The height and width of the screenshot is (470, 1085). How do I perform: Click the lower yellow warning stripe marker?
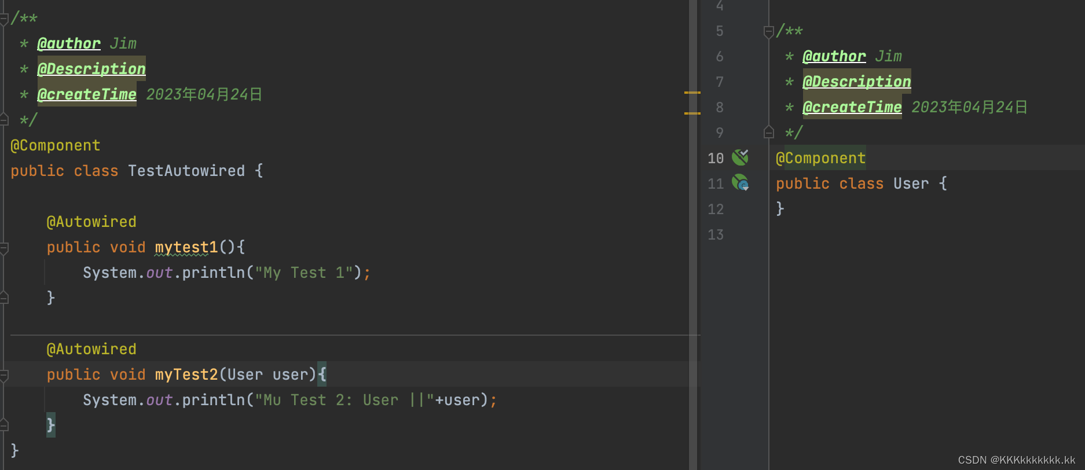[x=692, y=113]
